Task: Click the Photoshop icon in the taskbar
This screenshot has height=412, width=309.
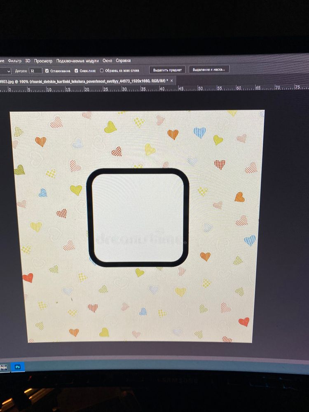Action: [x=18, y=366]
